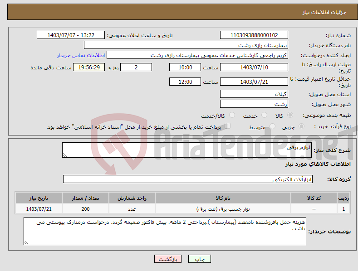Screen dimensions: 358x271
Task: Click the remaining days field showing 2
Action: (136, 67)
